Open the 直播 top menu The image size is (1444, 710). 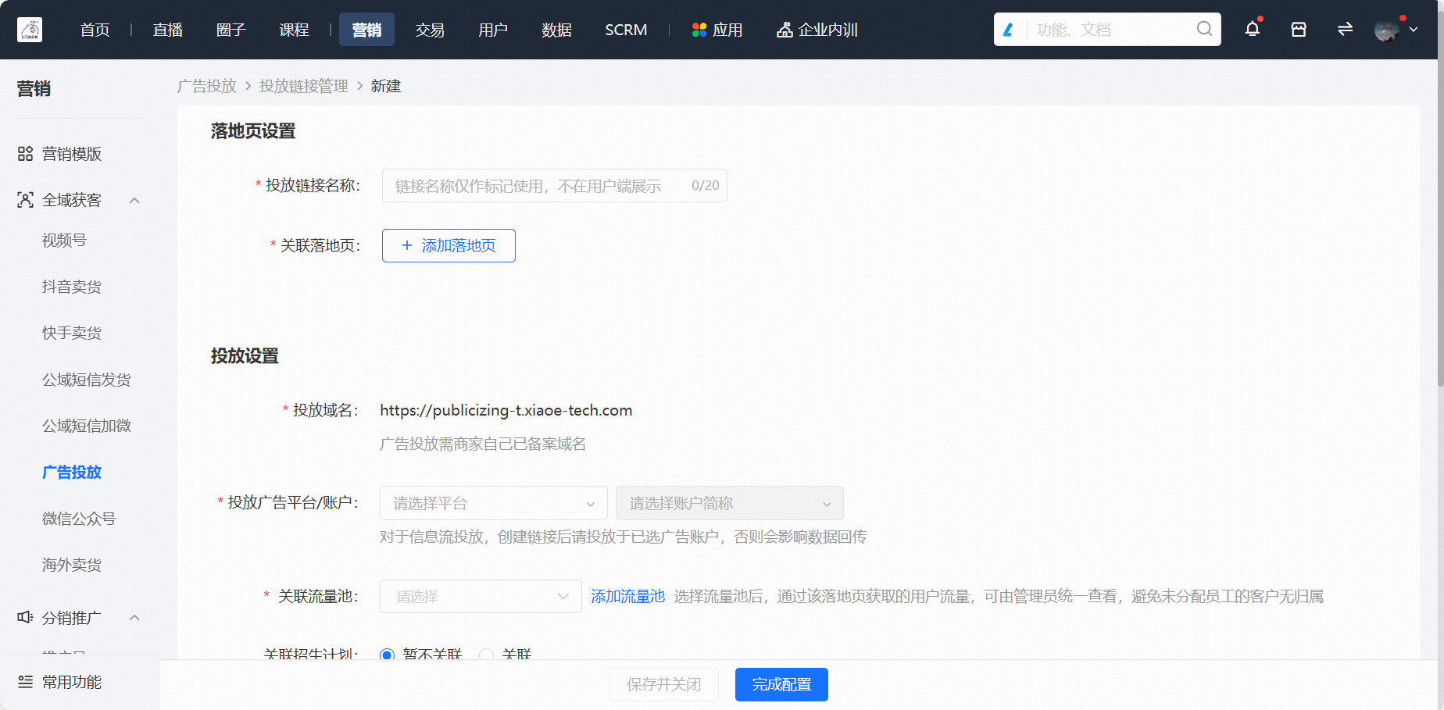coord(168,30)
